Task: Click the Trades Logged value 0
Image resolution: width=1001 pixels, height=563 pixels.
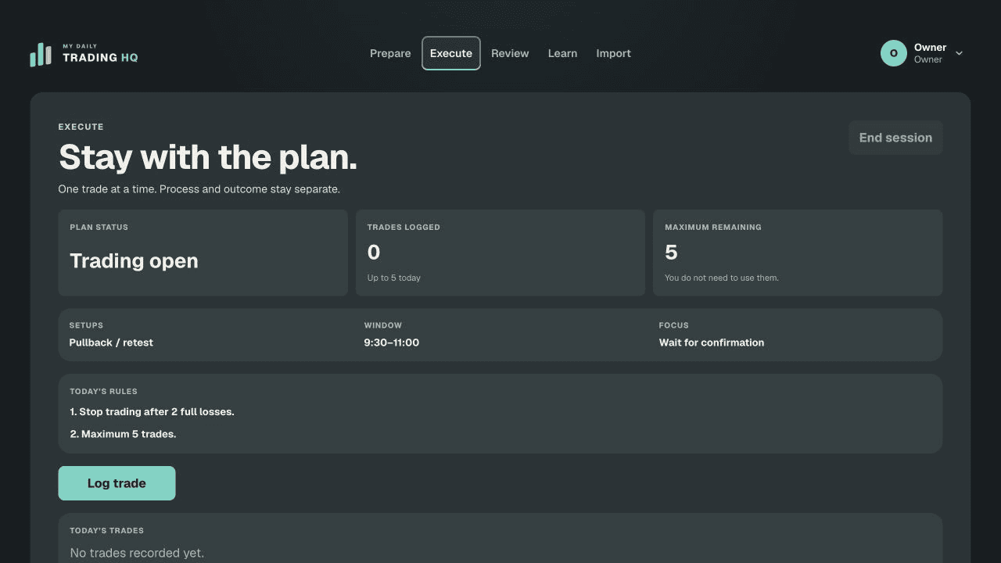Action: pos(374,253)
